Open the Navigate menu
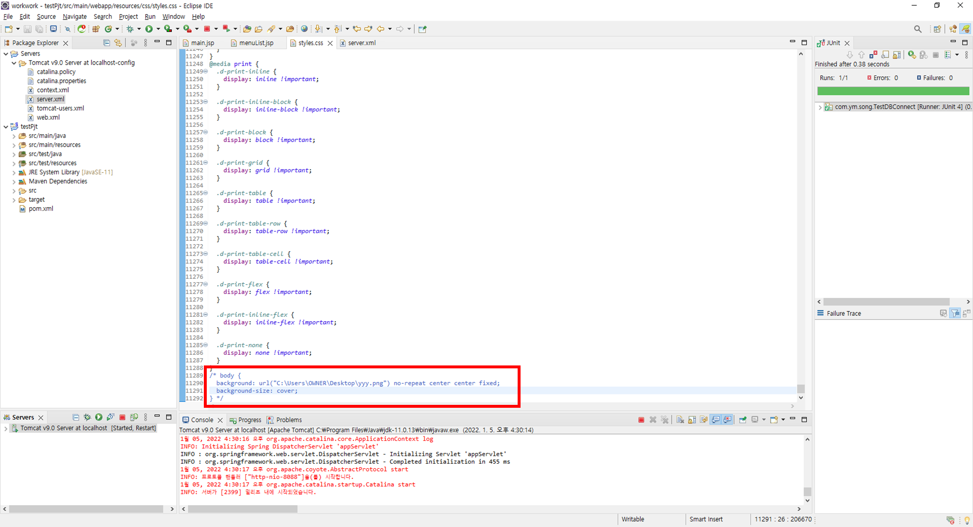 click(x=74, y=17)
